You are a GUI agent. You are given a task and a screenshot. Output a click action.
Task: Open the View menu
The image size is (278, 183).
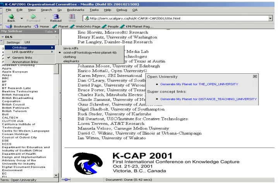coord(32,10)
